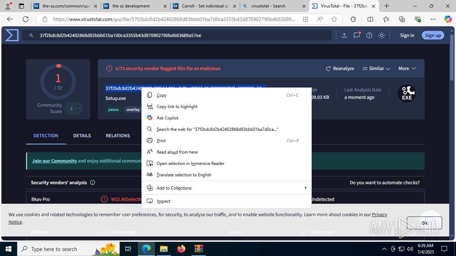Click the peexe tag
The width and height of the screenshot is (456, 256).
(113, 110)
